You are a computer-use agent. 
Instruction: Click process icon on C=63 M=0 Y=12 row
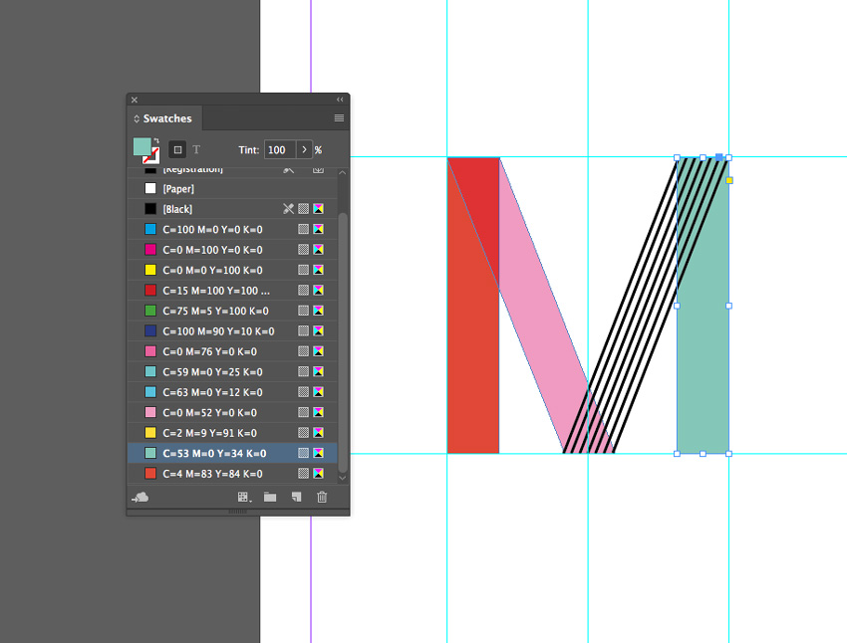(x=304, y=392)
